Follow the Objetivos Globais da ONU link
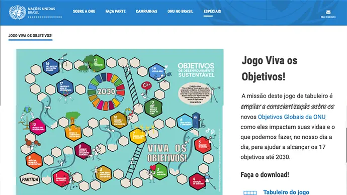Screen dimensions: 347x195 pos(292,117)
